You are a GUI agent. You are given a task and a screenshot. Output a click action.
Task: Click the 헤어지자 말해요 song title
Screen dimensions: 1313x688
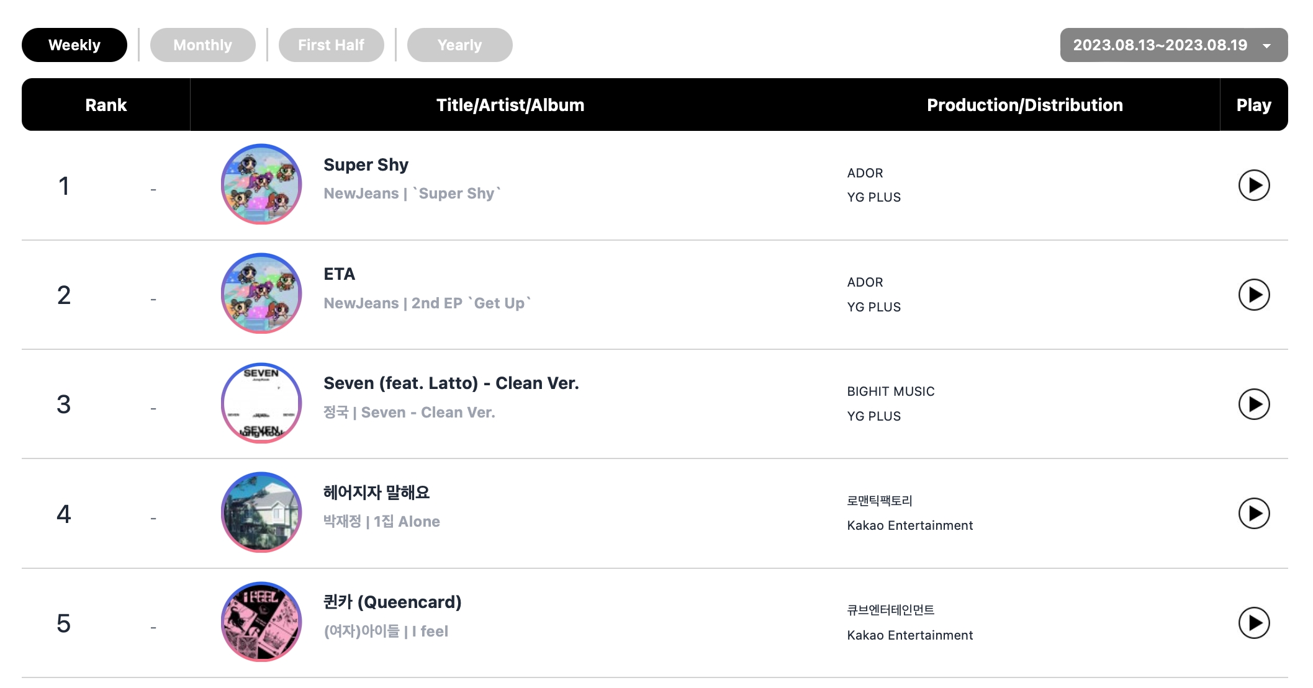pyautogui.click(x=376, y=493)
